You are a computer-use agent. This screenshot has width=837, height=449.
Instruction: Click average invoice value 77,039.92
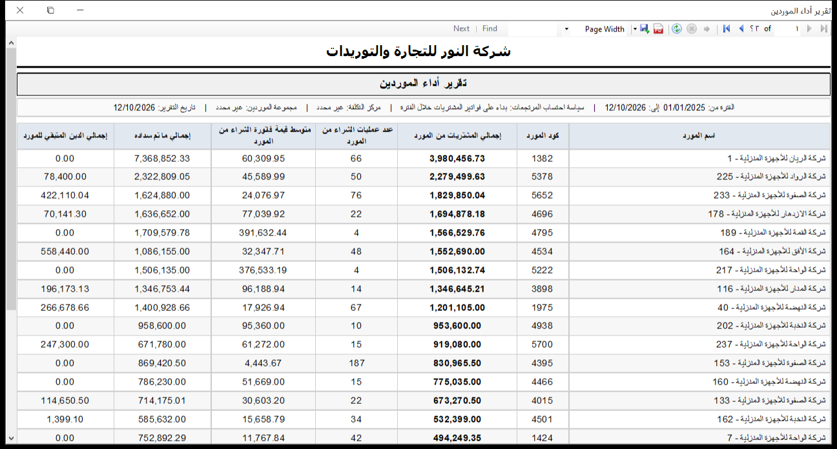click(263, 214)
